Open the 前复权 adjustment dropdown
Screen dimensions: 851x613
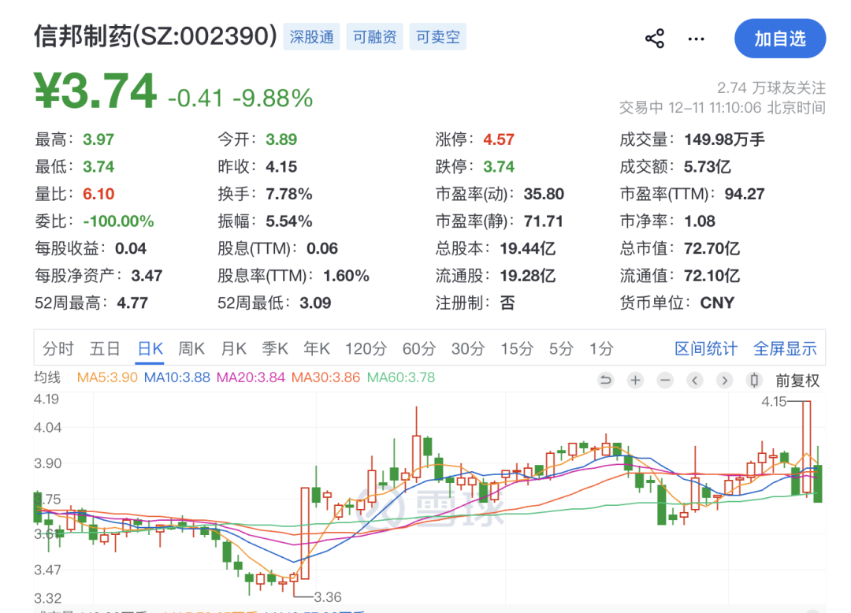[797, 381]
